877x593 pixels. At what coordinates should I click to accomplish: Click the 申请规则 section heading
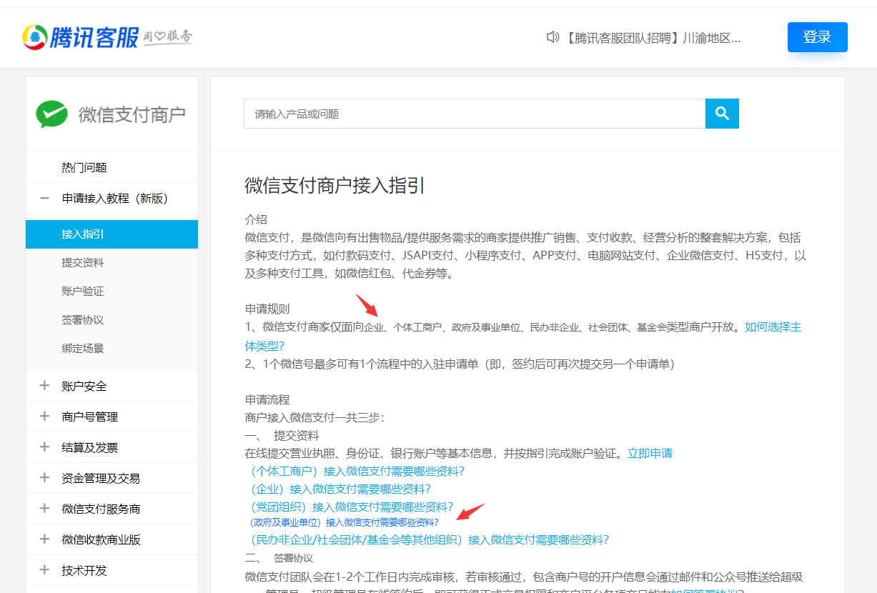coord(267,309)
